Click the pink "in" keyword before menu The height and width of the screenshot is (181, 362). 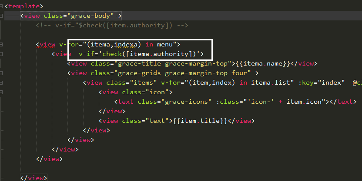(149, 44)
